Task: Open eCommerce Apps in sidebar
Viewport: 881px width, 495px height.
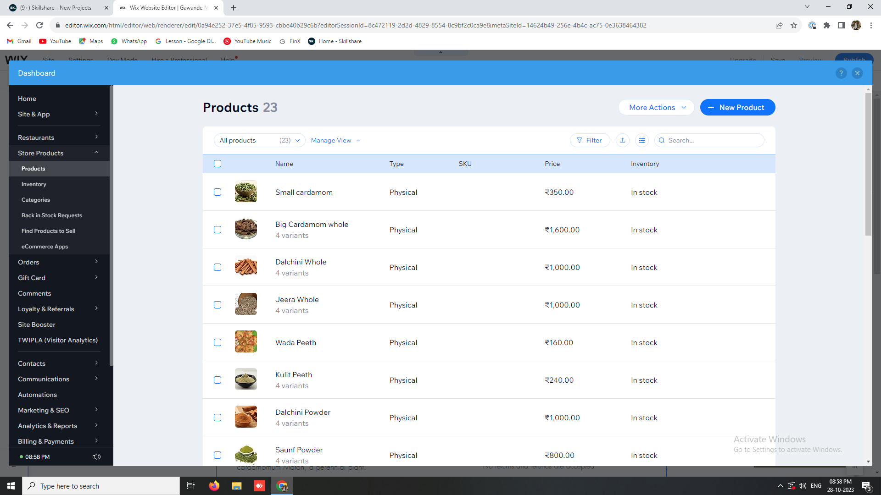Action: tap(45, 247)
